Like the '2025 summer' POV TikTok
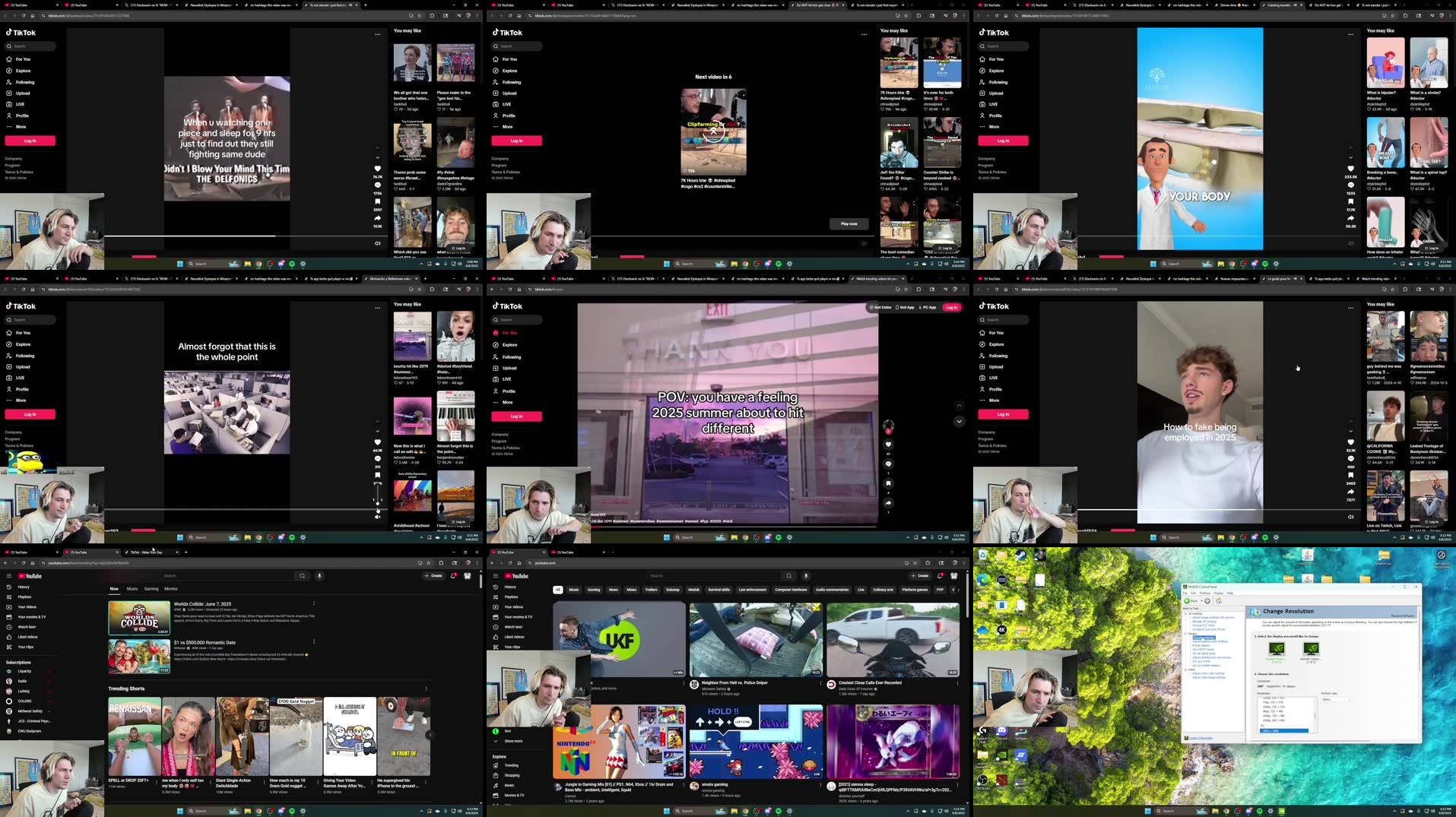This screenshot has height=817, width=1456. 888,445
